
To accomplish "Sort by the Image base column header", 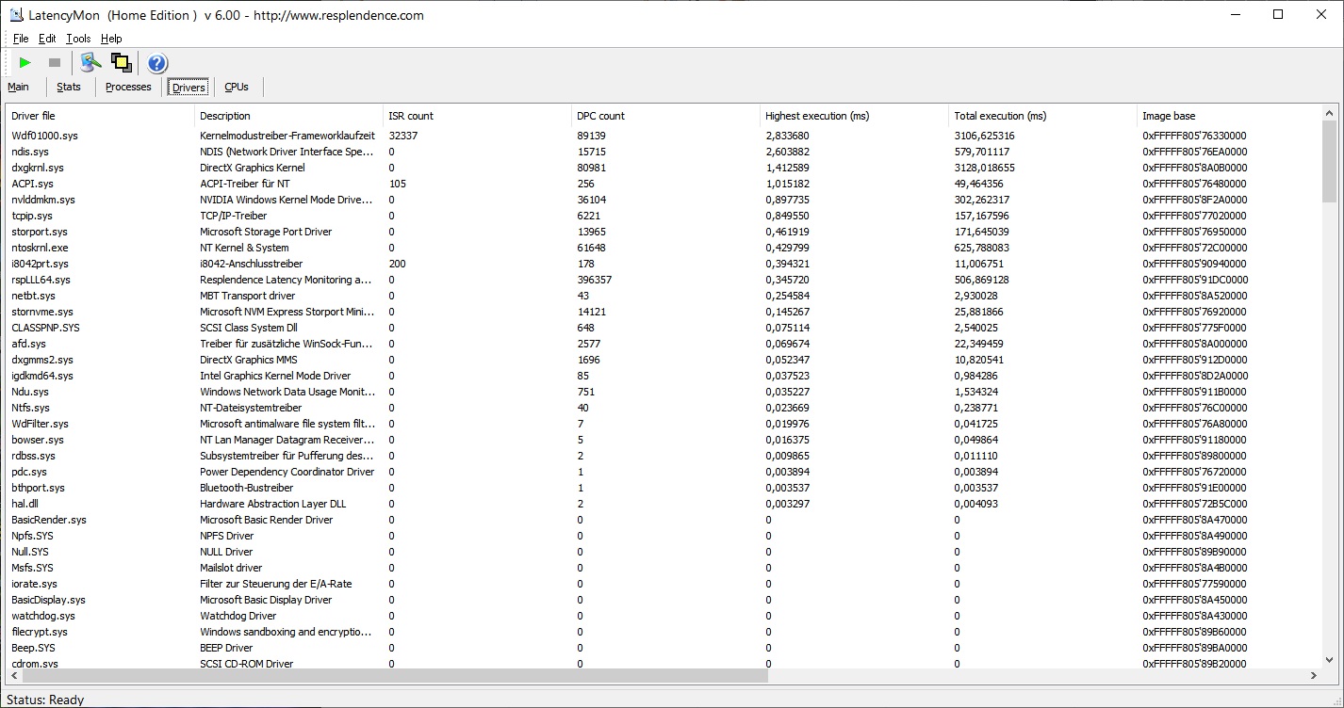I will [x=1229, y=116].
